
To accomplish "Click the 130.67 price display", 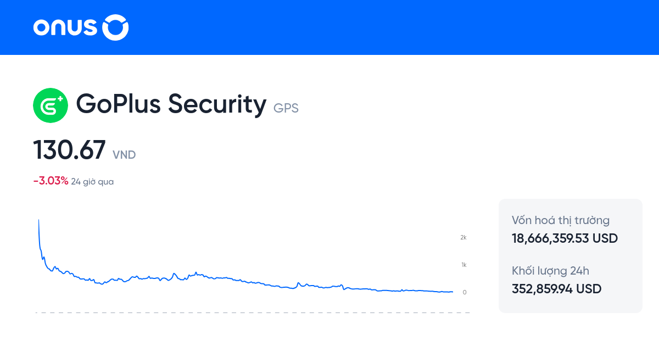I will [69, 149].
